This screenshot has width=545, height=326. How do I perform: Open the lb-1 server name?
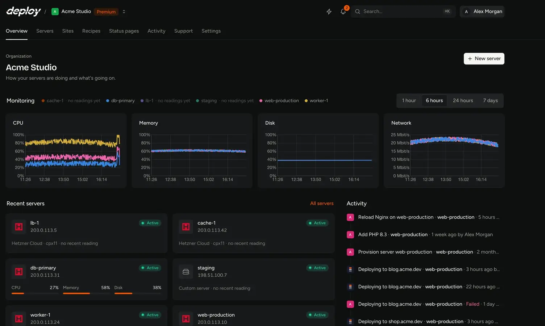coord(34,223)
